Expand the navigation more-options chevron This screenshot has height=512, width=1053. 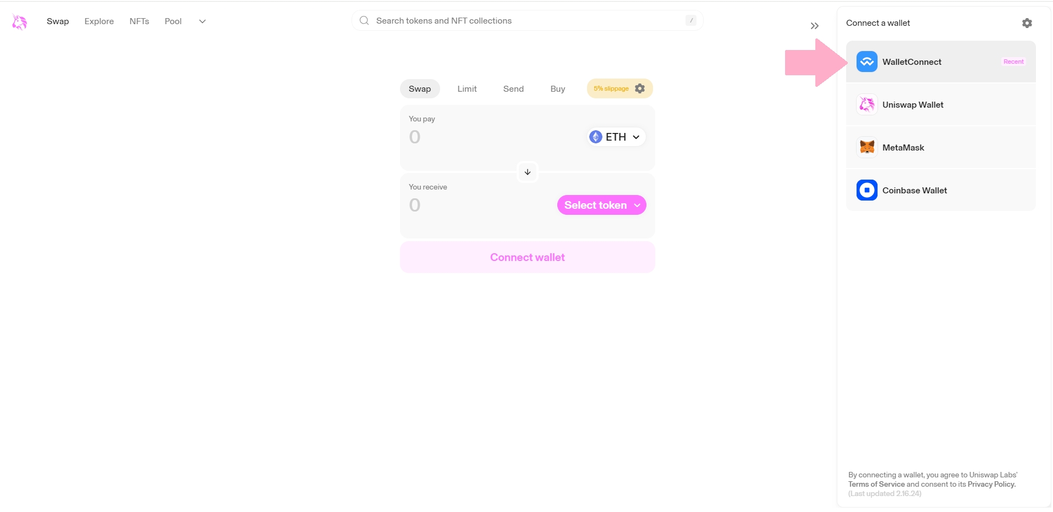click(202, 21)
